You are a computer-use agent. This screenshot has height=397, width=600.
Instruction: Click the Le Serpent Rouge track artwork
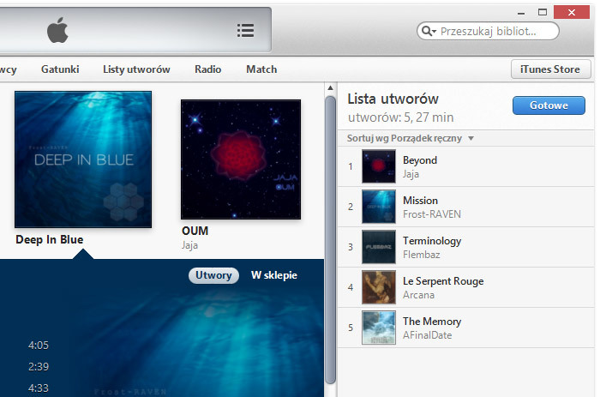pos(379,287)
